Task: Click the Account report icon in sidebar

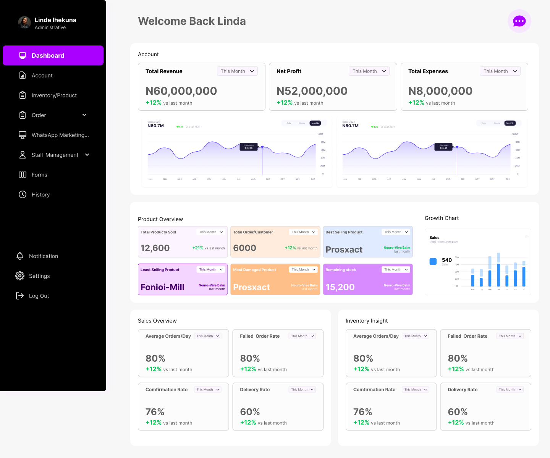Action: tap(23, 75)
